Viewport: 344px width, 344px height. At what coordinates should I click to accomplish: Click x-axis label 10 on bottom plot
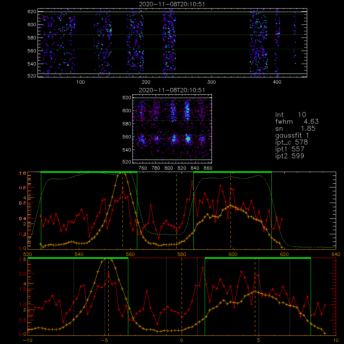336,341
